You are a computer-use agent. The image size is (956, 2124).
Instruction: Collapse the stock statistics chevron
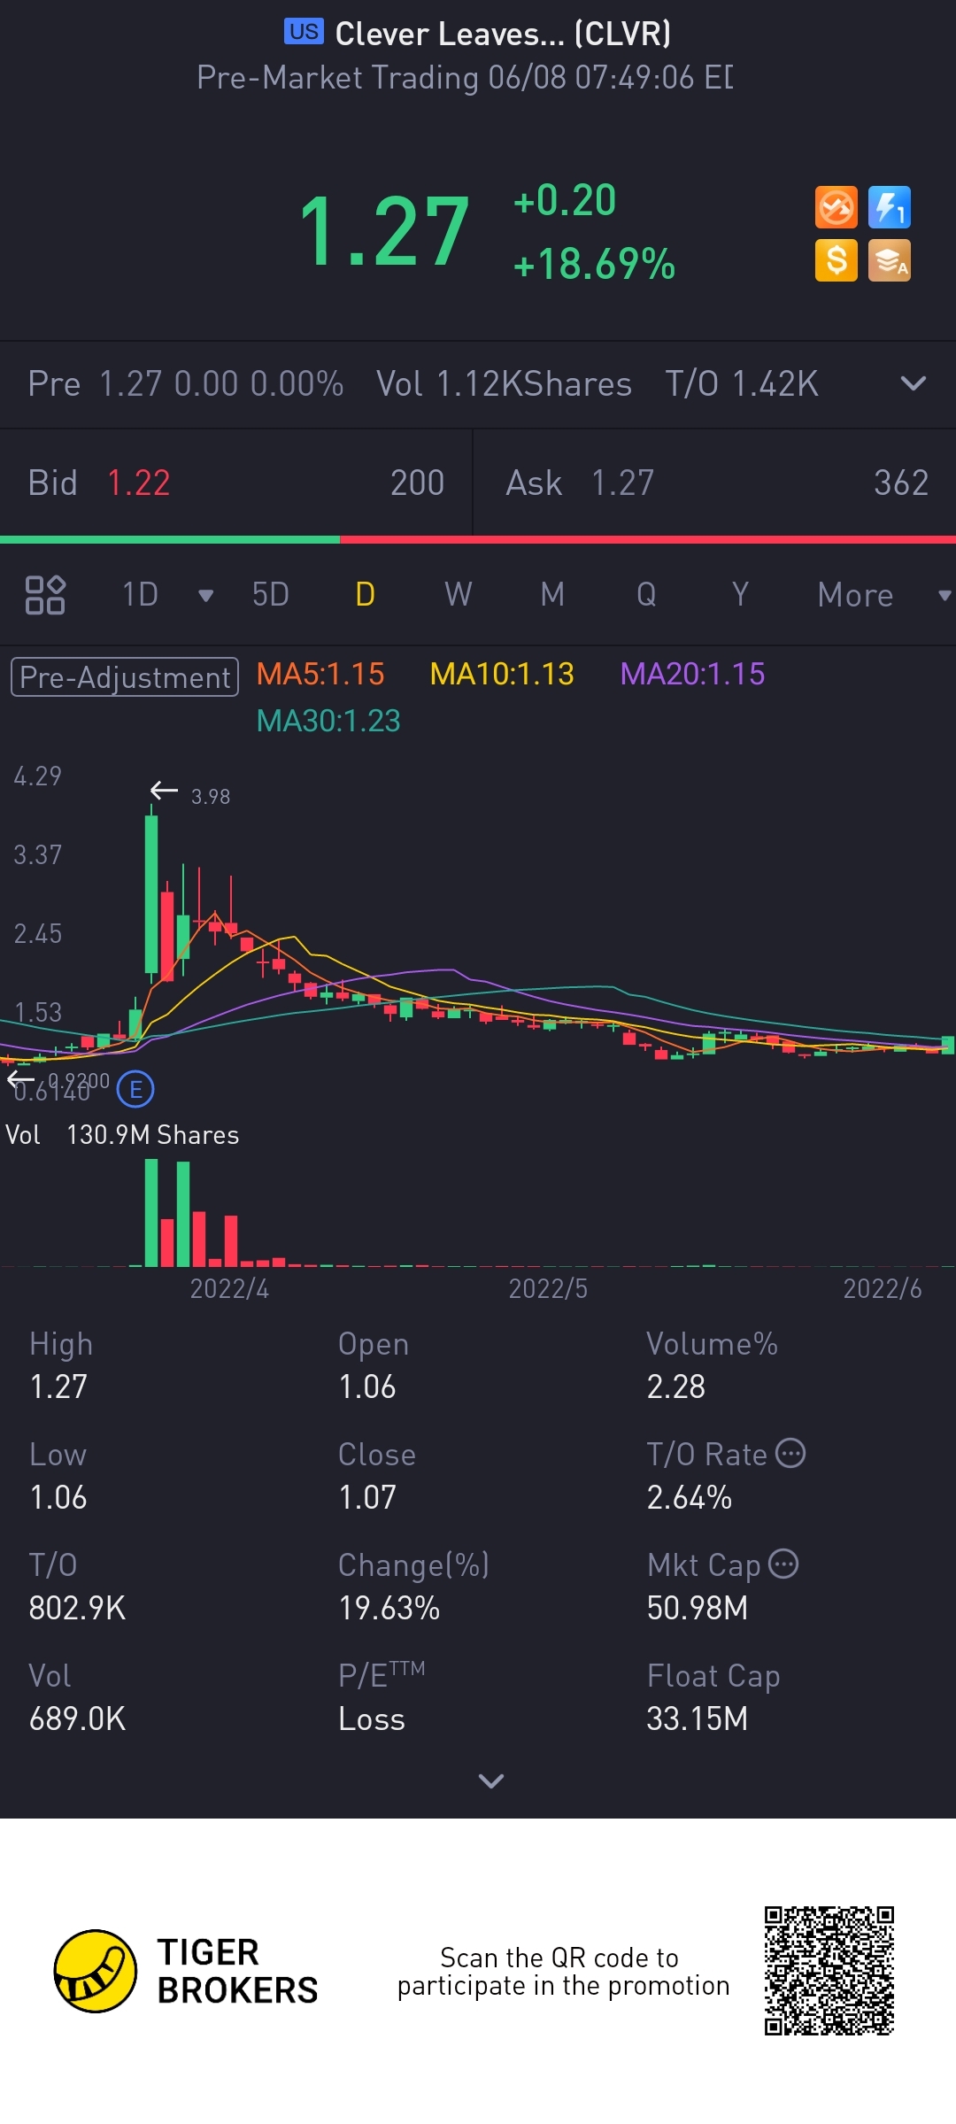[491, 1780]
